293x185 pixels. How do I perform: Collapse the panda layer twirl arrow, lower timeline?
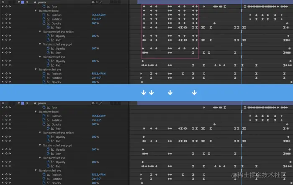(x=19, y=103)
